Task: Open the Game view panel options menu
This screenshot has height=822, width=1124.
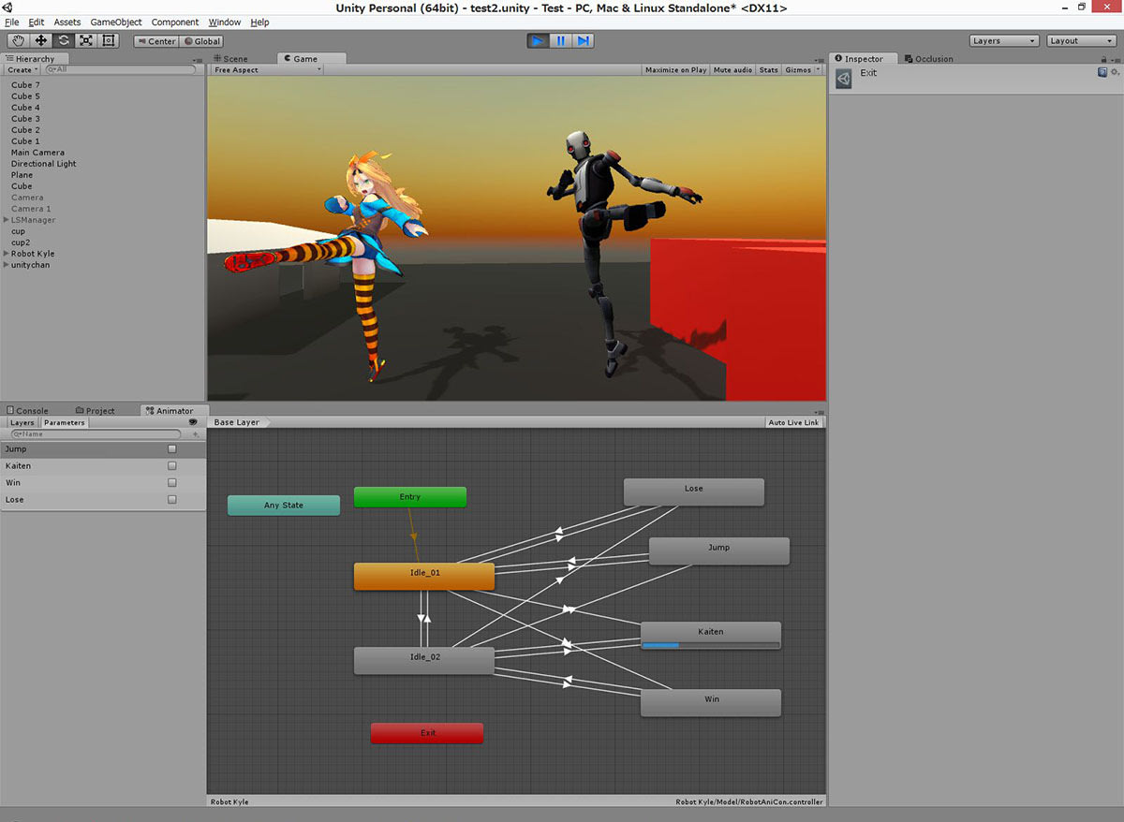Action: point(820,59)
